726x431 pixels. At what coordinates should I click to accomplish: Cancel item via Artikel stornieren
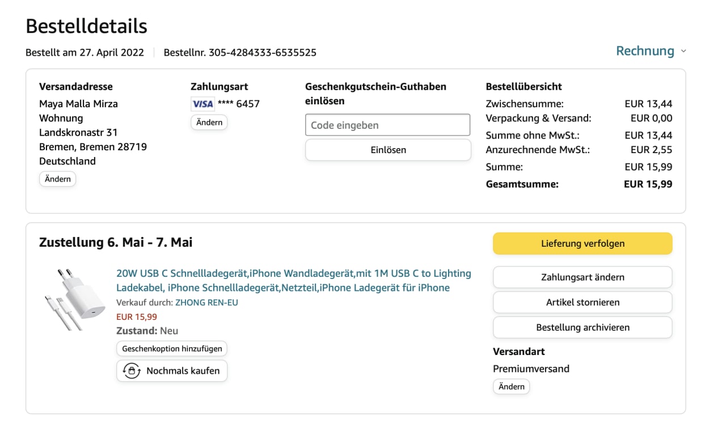point(582,302)
